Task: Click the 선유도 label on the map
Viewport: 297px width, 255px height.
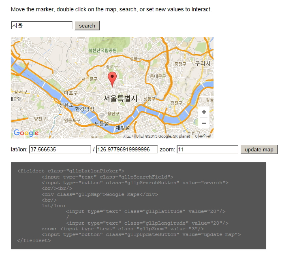Action: tap(66, 105)
